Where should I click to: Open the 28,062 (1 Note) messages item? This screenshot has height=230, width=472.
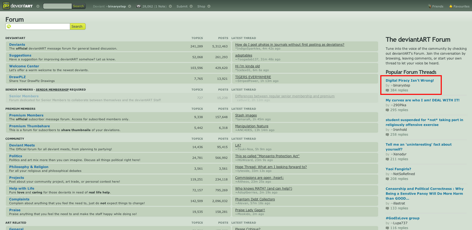click(x=154, y=6)
